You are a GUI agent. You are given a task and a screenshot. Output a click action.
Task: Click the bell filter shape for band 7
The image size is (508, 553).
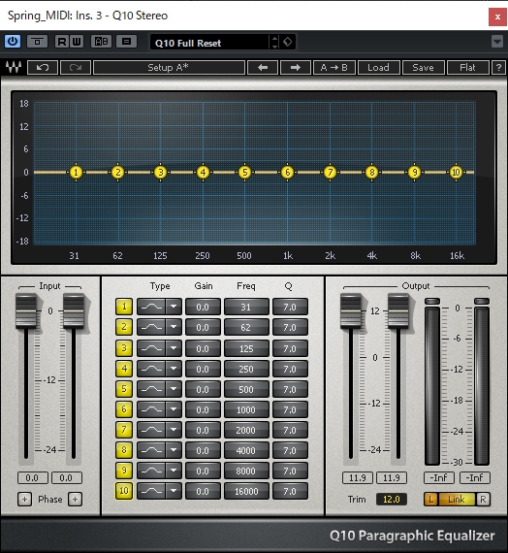coord(151,430)
